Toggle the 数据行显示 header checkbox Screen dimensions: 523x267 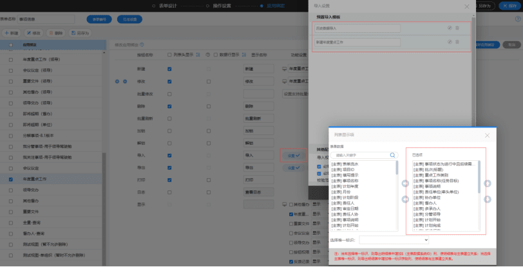click(216, 55)
